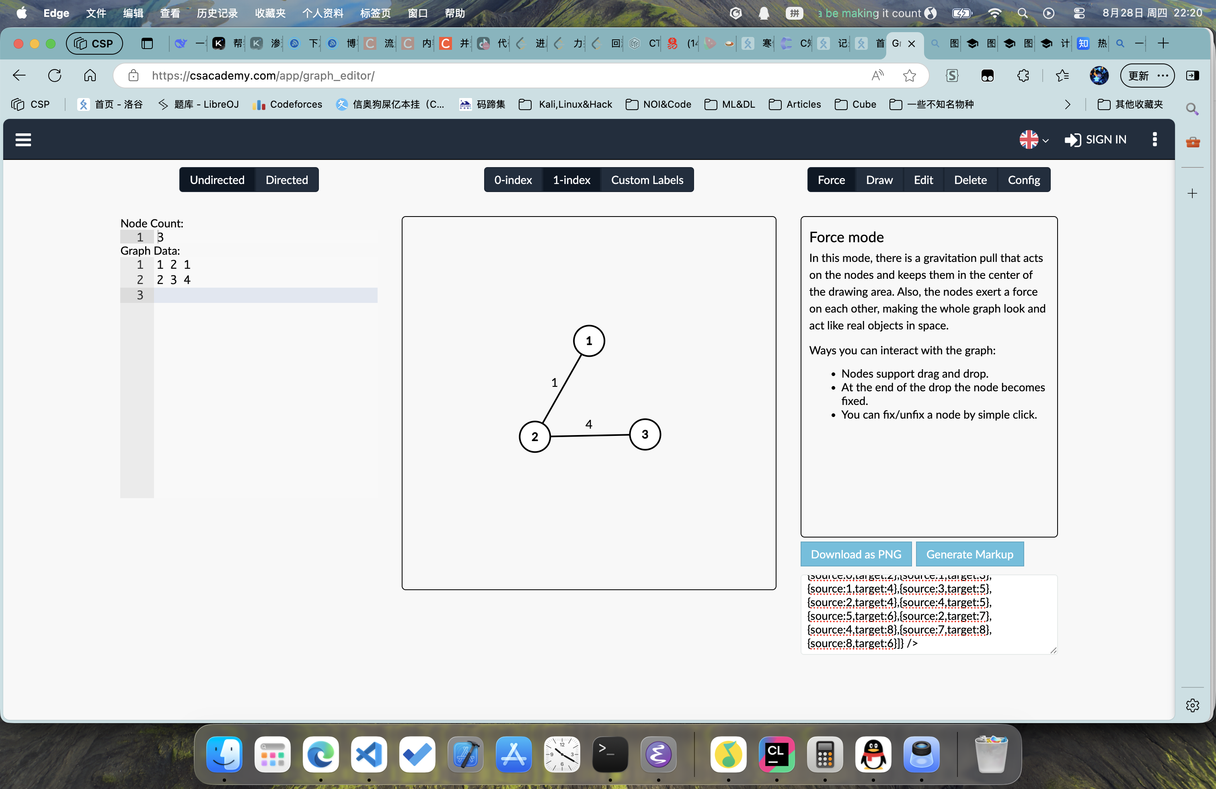Click the Generate Markup button
Viewport: 1216px width, 789px height.
pos(969,554)
